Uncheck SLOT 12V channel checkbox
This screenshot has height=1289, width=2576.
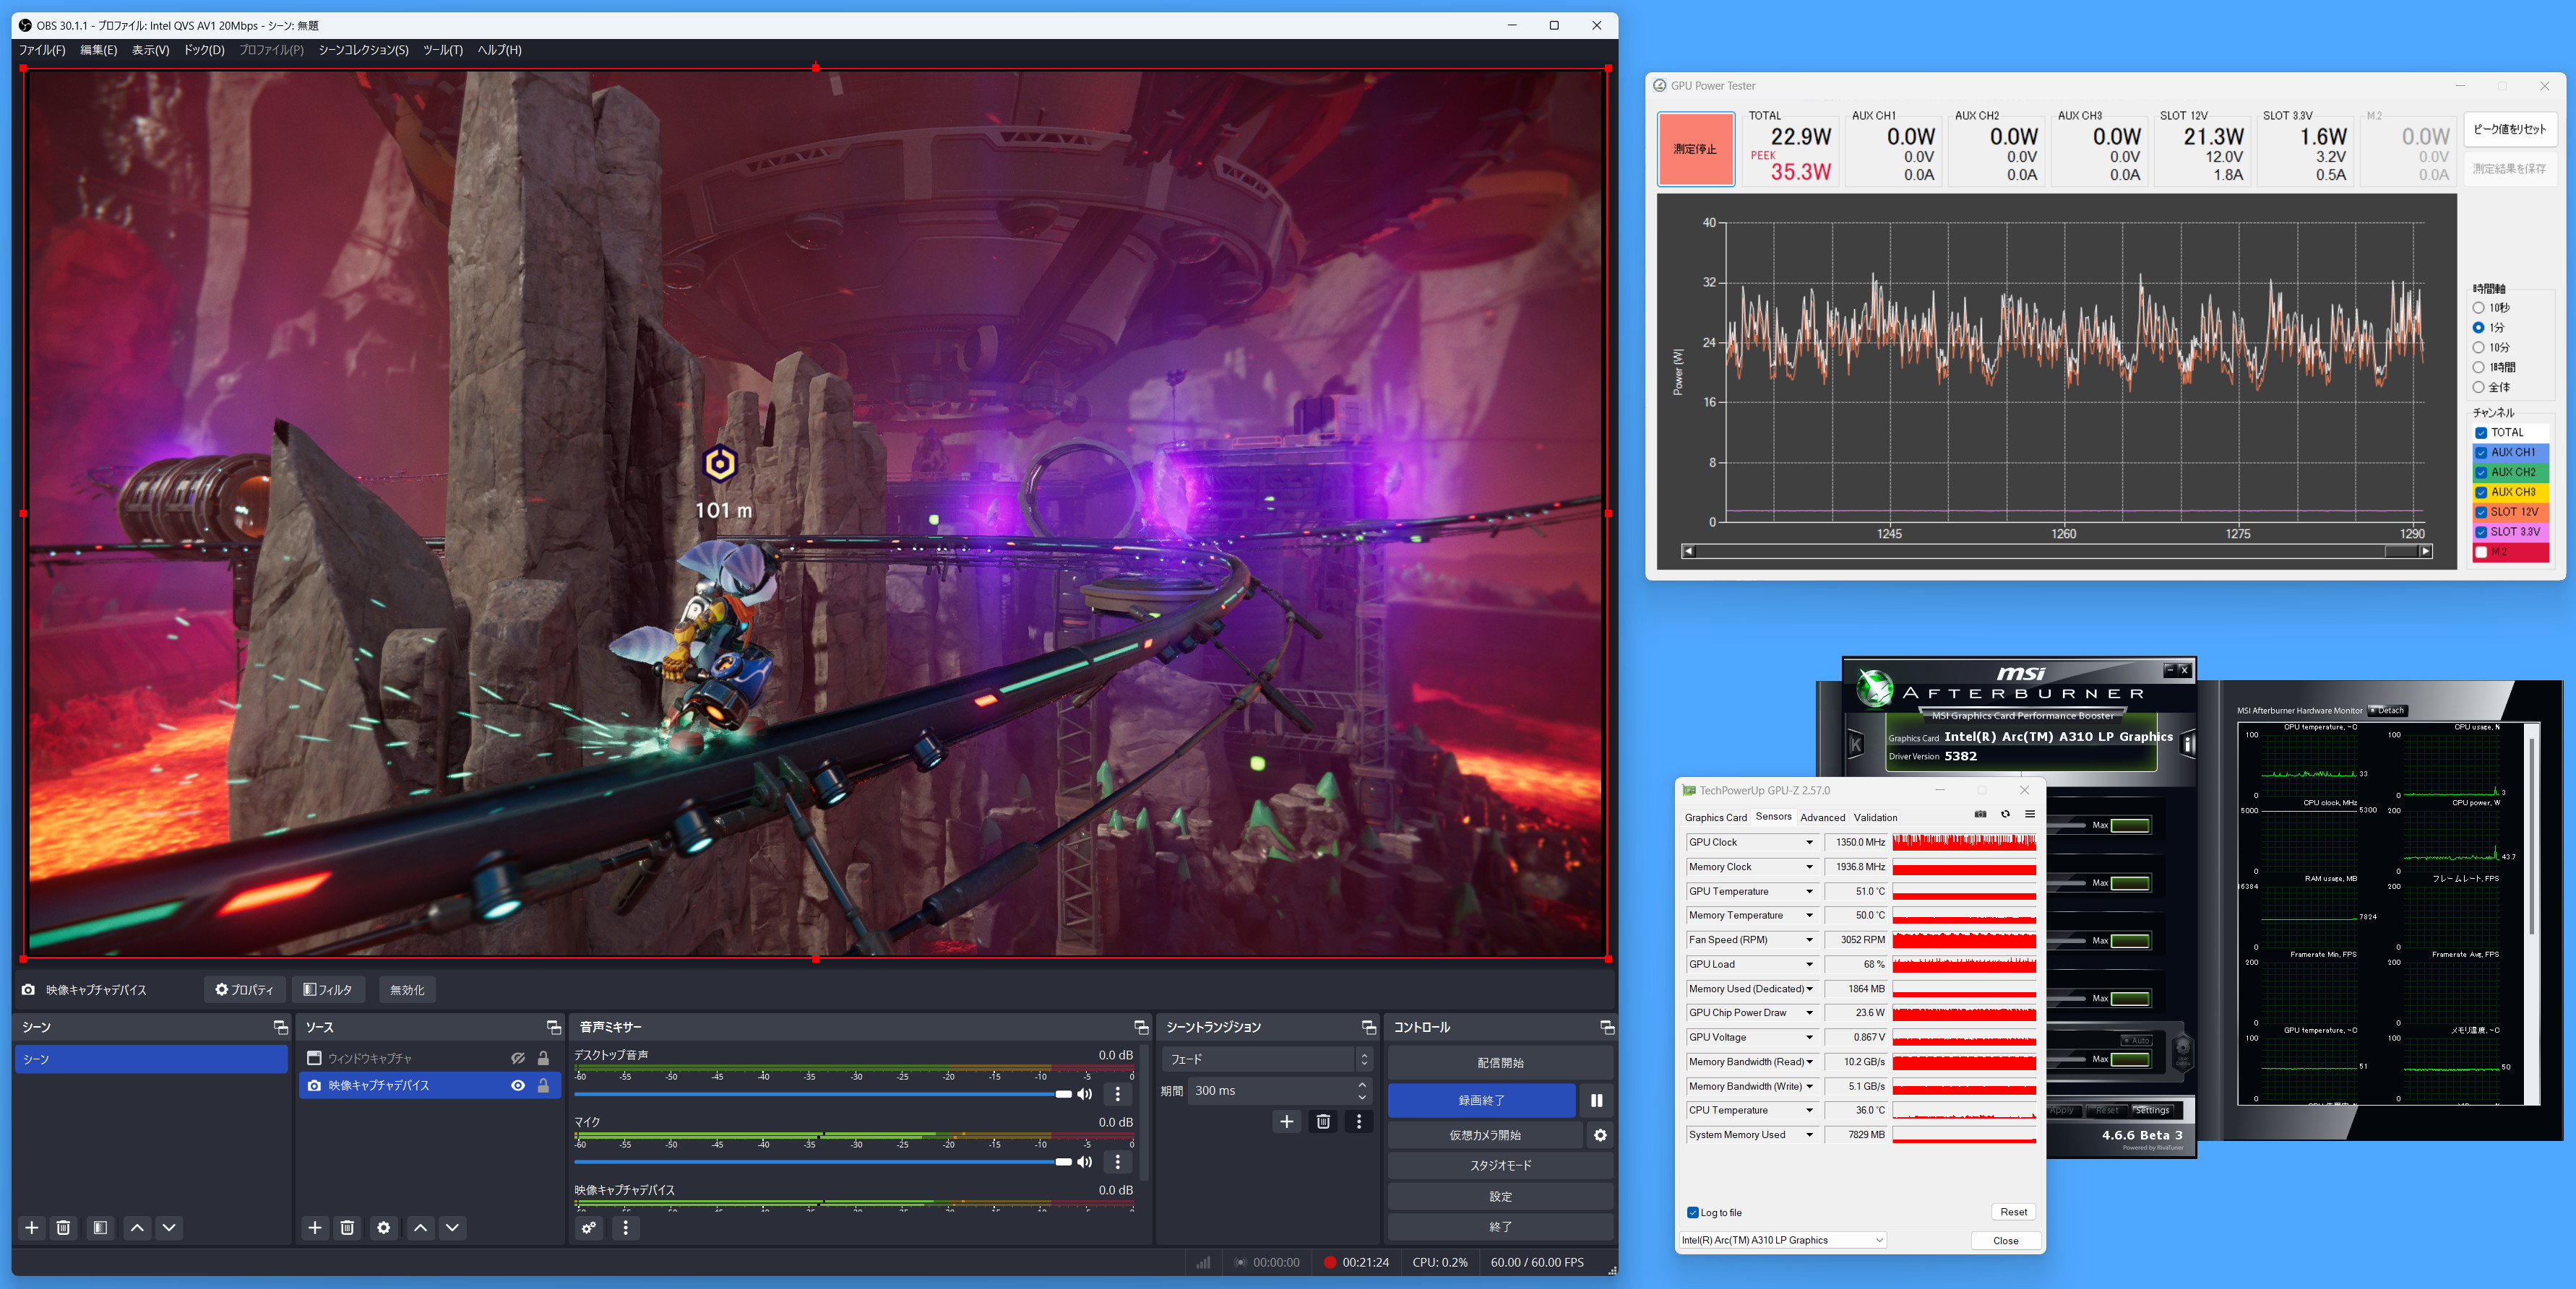click(x=2481, y=511)
